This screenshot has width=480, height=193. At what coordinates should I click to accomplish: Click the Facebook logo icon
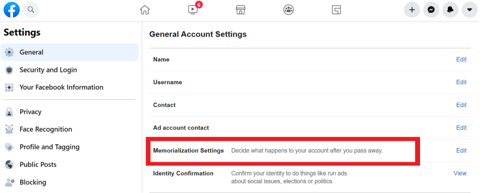click(12, 10)
